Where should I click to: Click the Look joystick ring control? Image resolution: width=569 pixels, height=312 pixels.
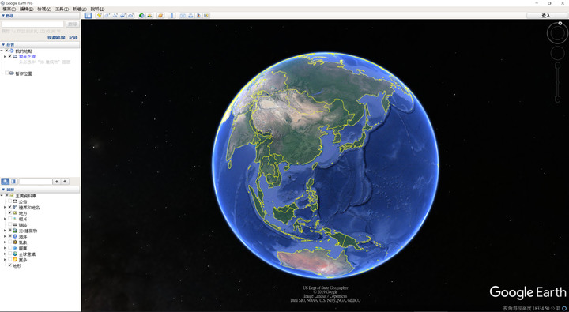557,33
